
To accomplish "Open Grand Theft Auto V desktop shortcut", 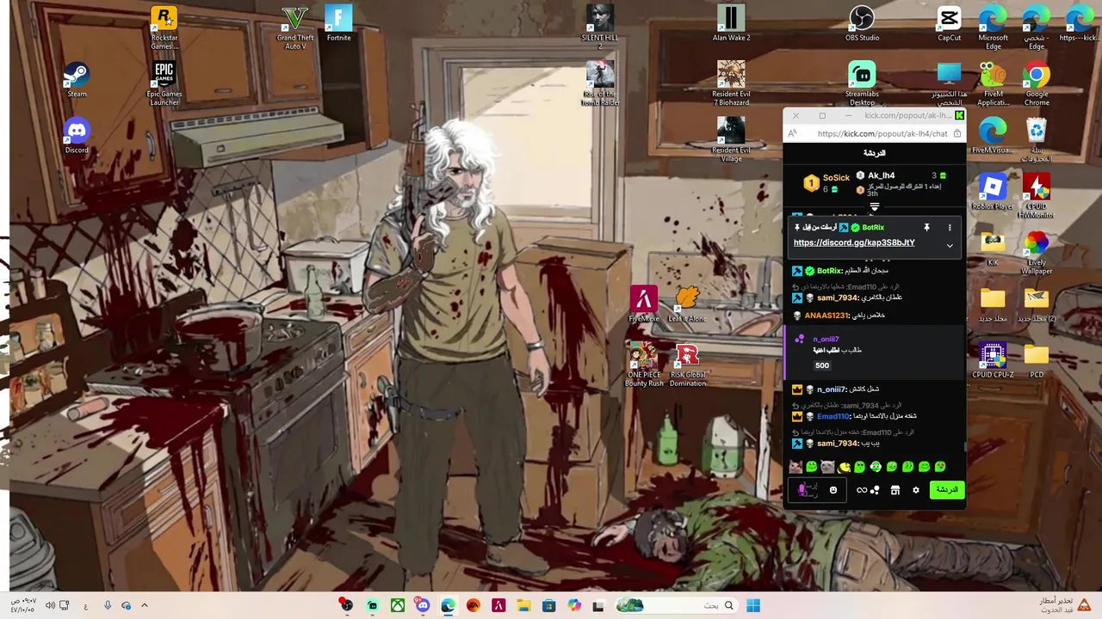I will click(295, 28).
